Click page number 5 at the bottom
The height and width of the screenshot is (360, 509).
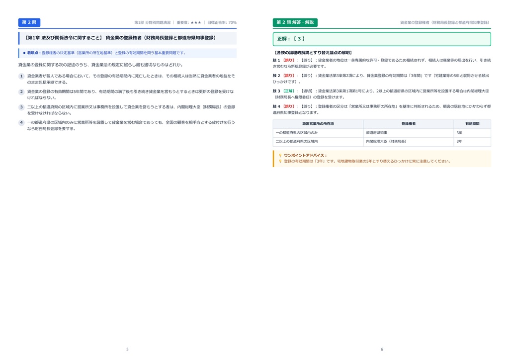127,349
